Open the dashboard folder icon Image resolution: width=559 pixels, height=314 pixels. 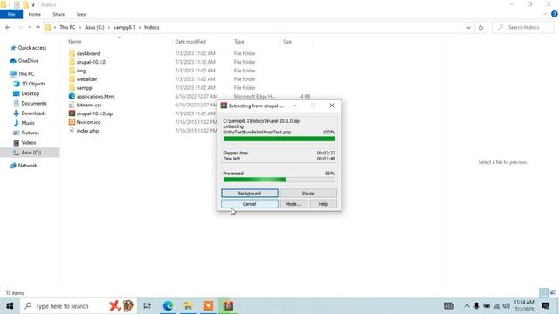pyautogui.click(x=72, y=53)
